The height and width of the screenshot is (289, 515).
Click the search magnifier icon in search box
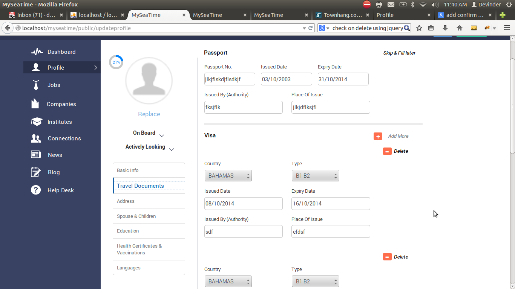[407, 28]
